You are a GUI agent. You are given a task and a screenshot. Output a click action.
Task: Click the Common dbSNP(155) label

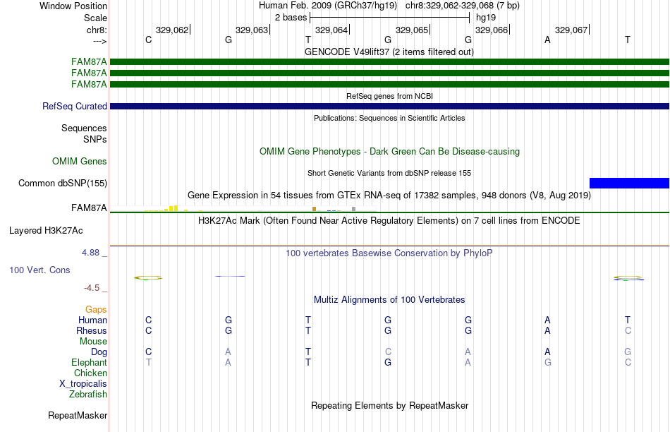click(x=62, y=183)
